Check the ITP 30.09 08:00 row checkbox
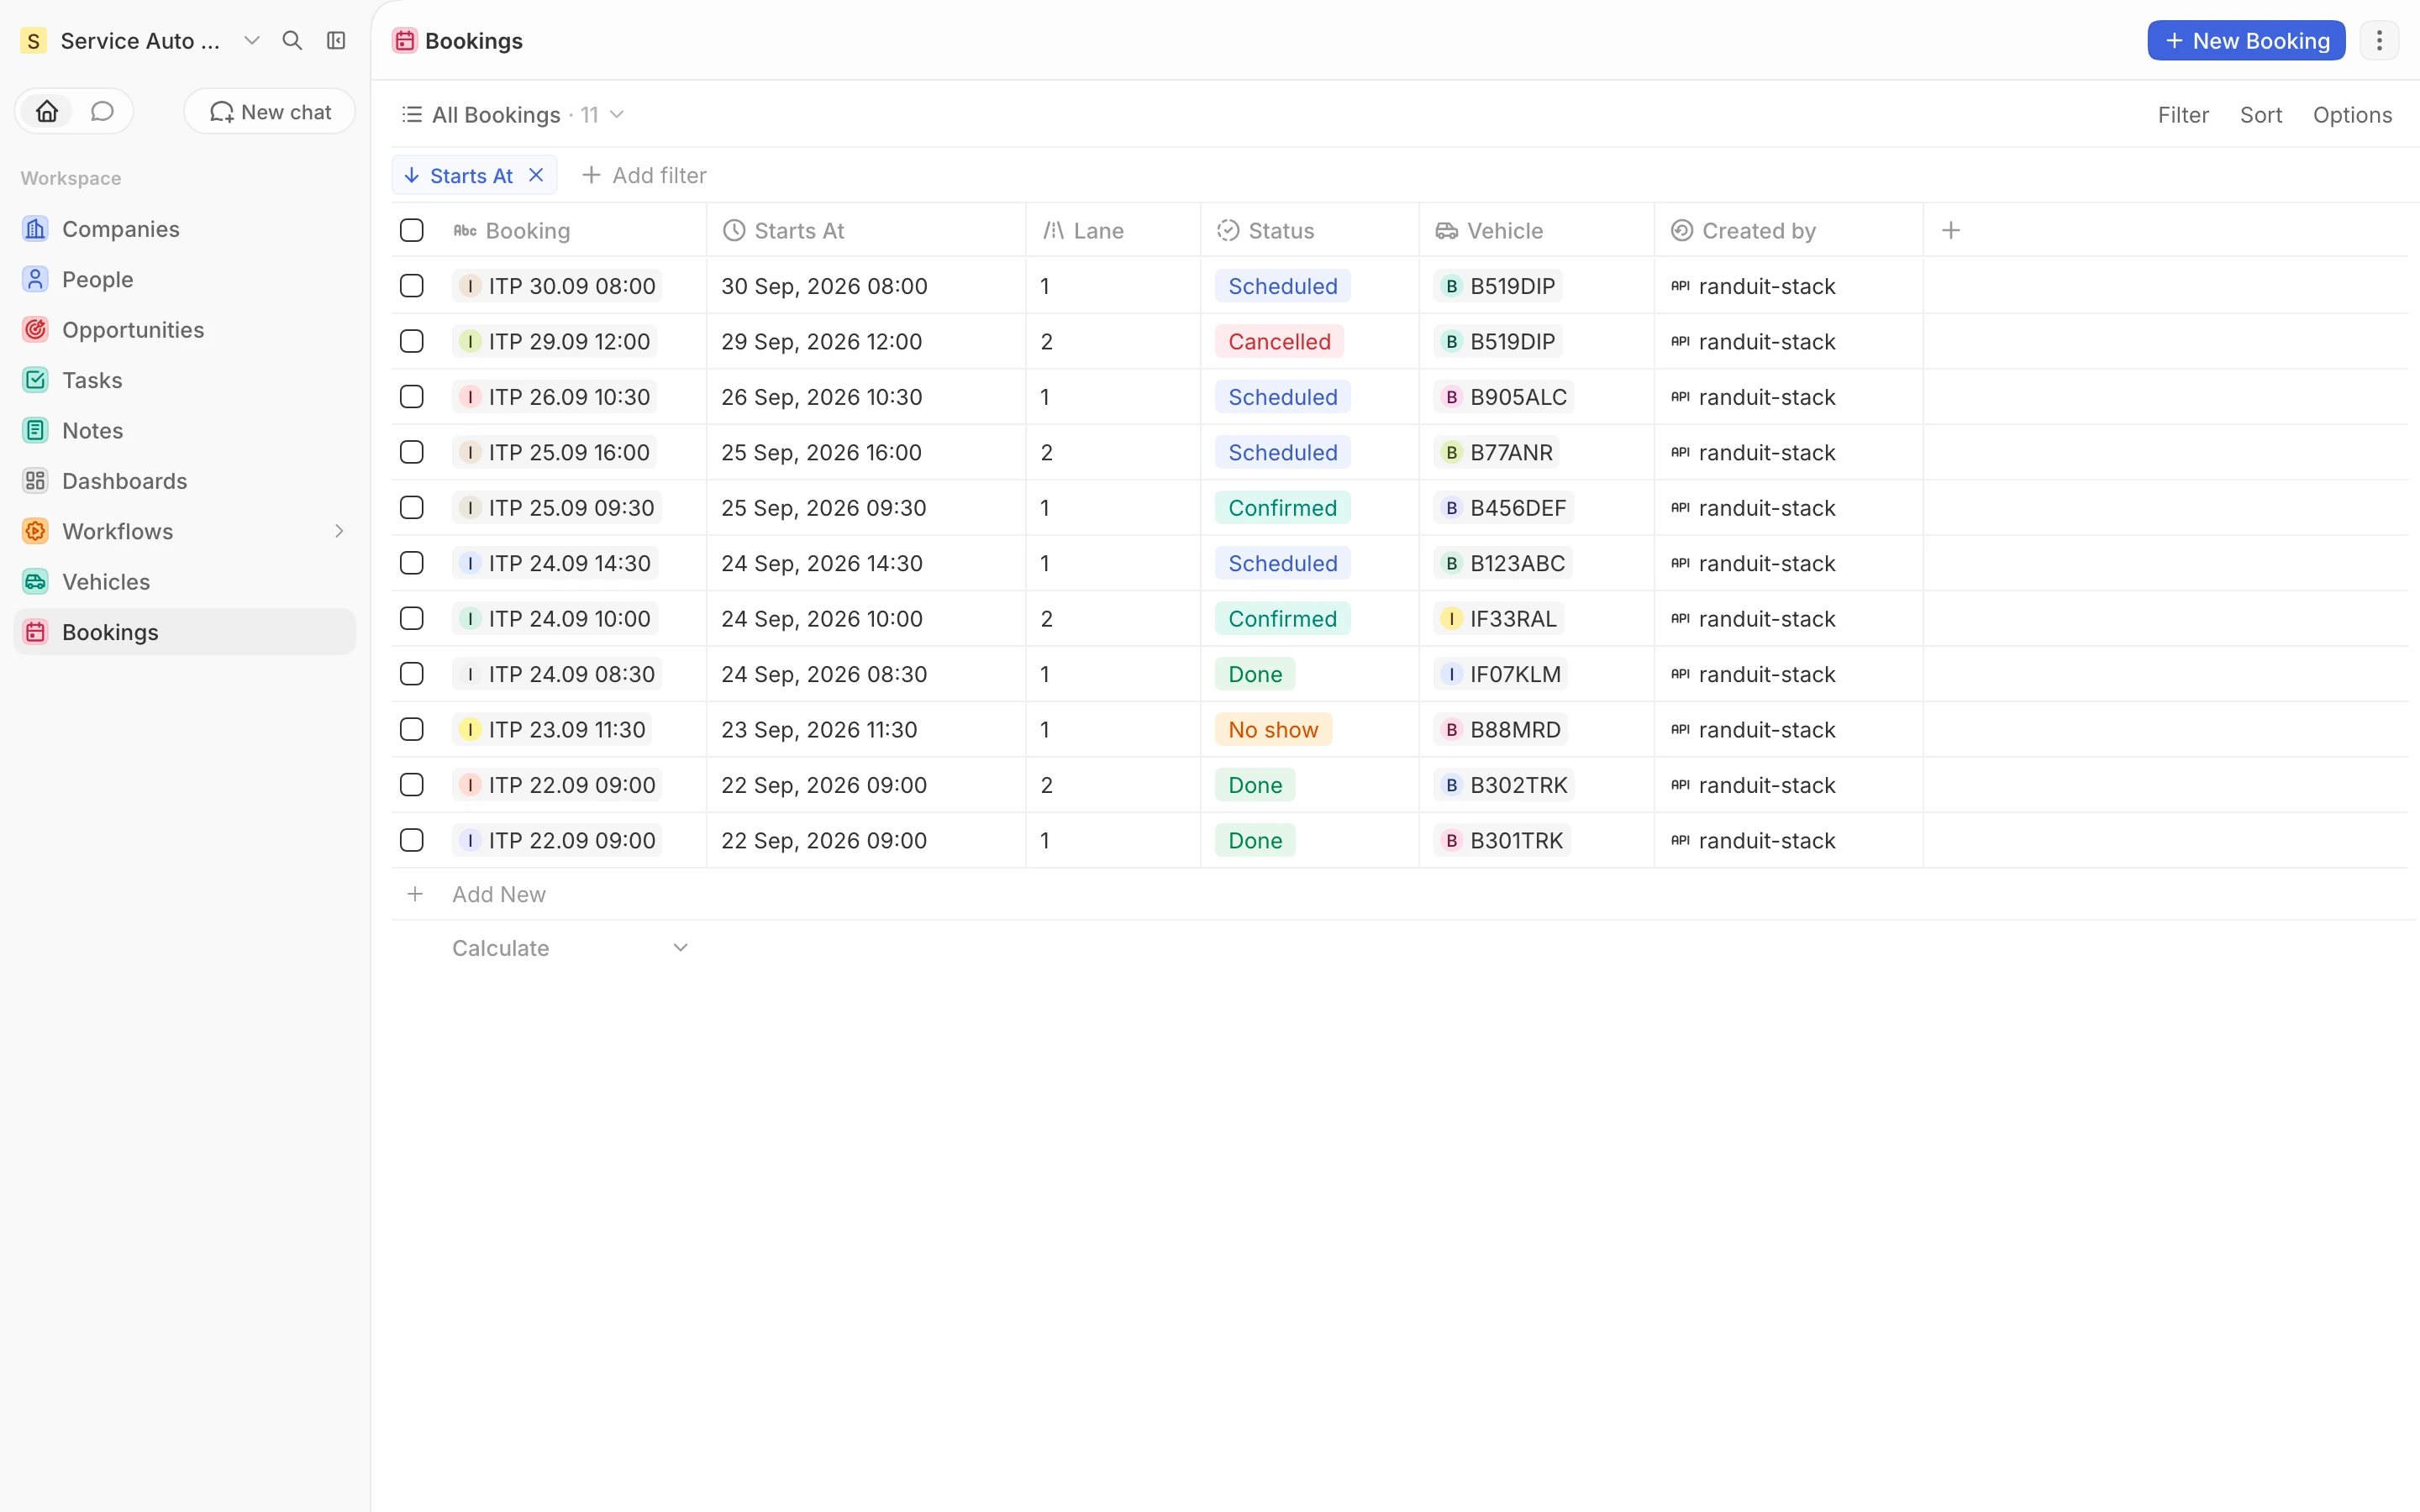The image size is (2420, 1512). (412, 286)
